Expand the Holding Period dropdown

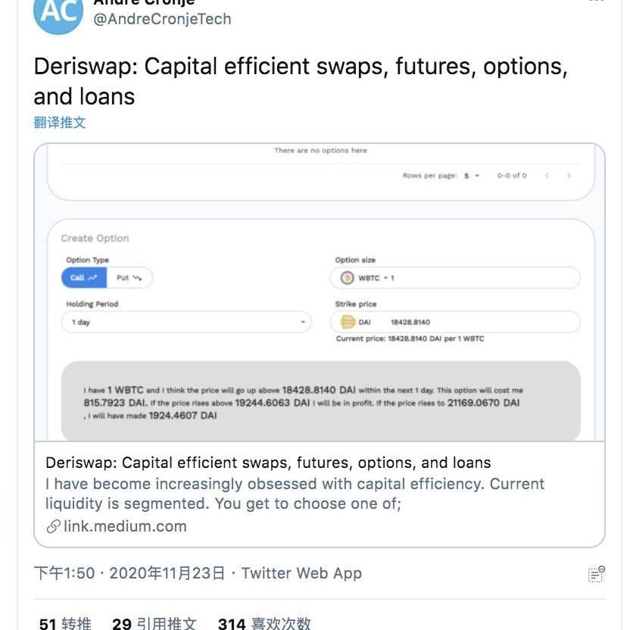click(186, 322)
